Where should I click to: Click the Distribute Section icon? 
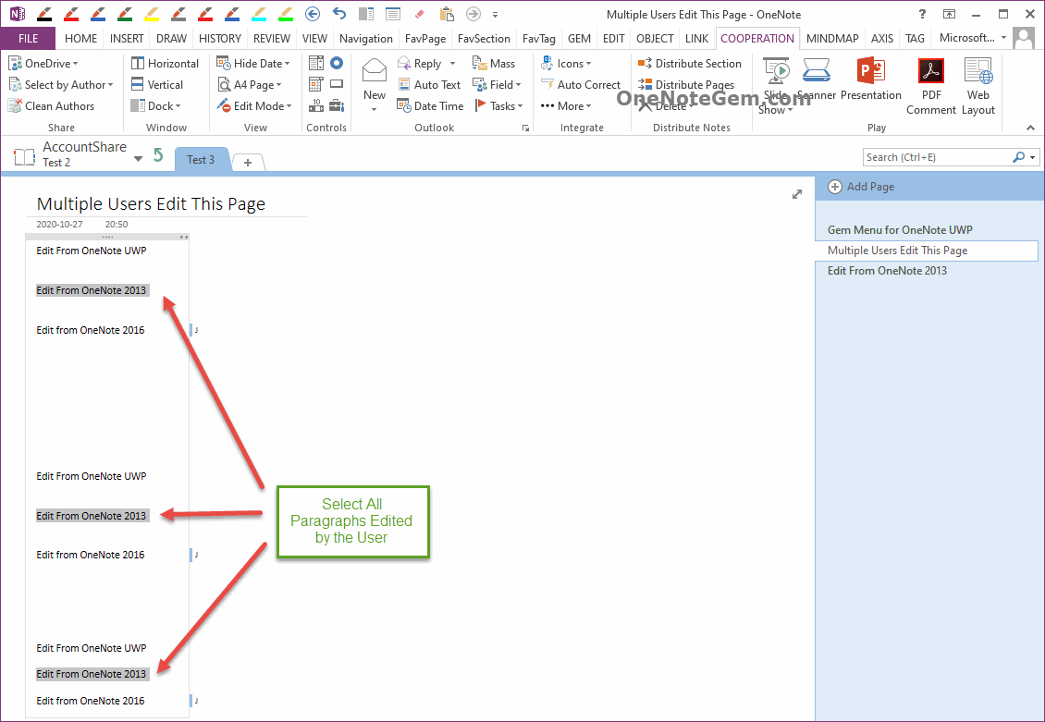pos(645,63)
